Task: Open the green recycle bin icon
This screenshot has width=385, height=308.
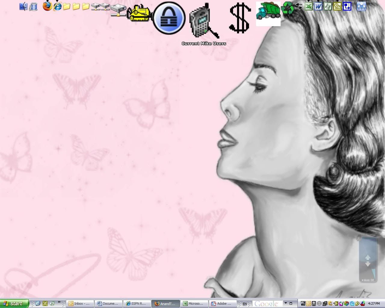Action: point(288,8)
